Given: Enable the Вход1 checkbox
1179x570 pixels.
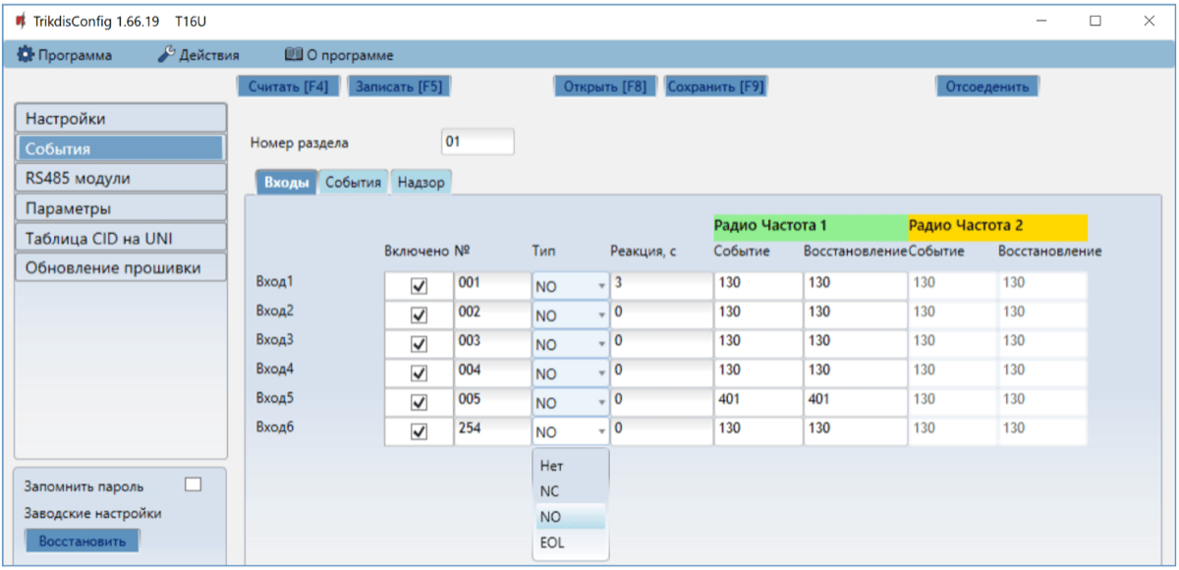Looking at the screenshot, I should (x=419, y=286).
